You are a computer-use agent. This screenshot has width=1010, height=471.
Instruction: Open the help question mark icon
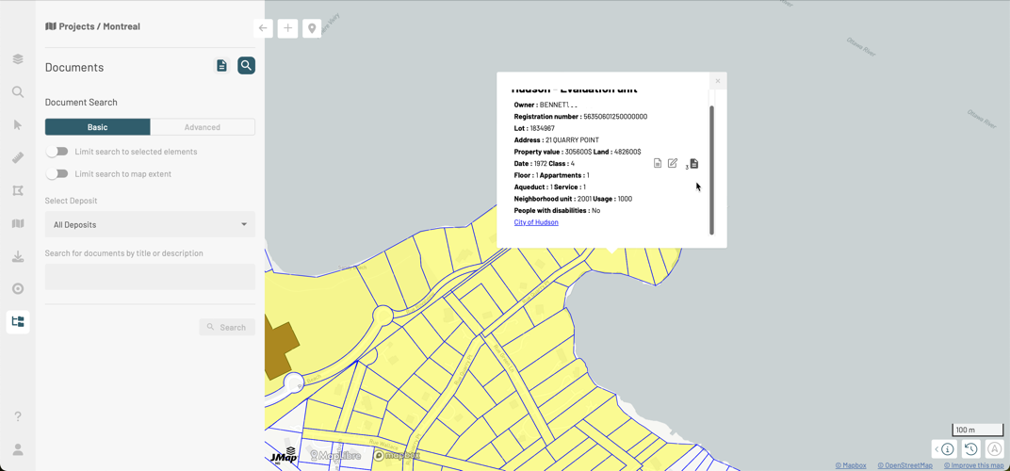point(18,416)
